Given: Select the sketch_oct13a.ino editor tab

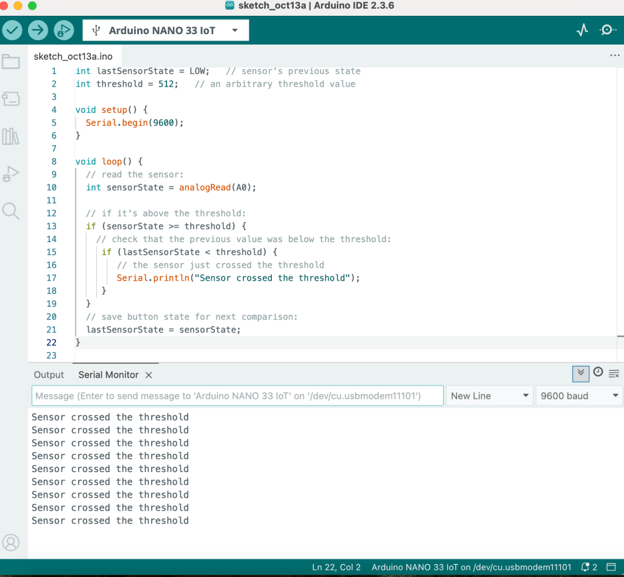Looking at the screenshot, I should pos(73,56).
